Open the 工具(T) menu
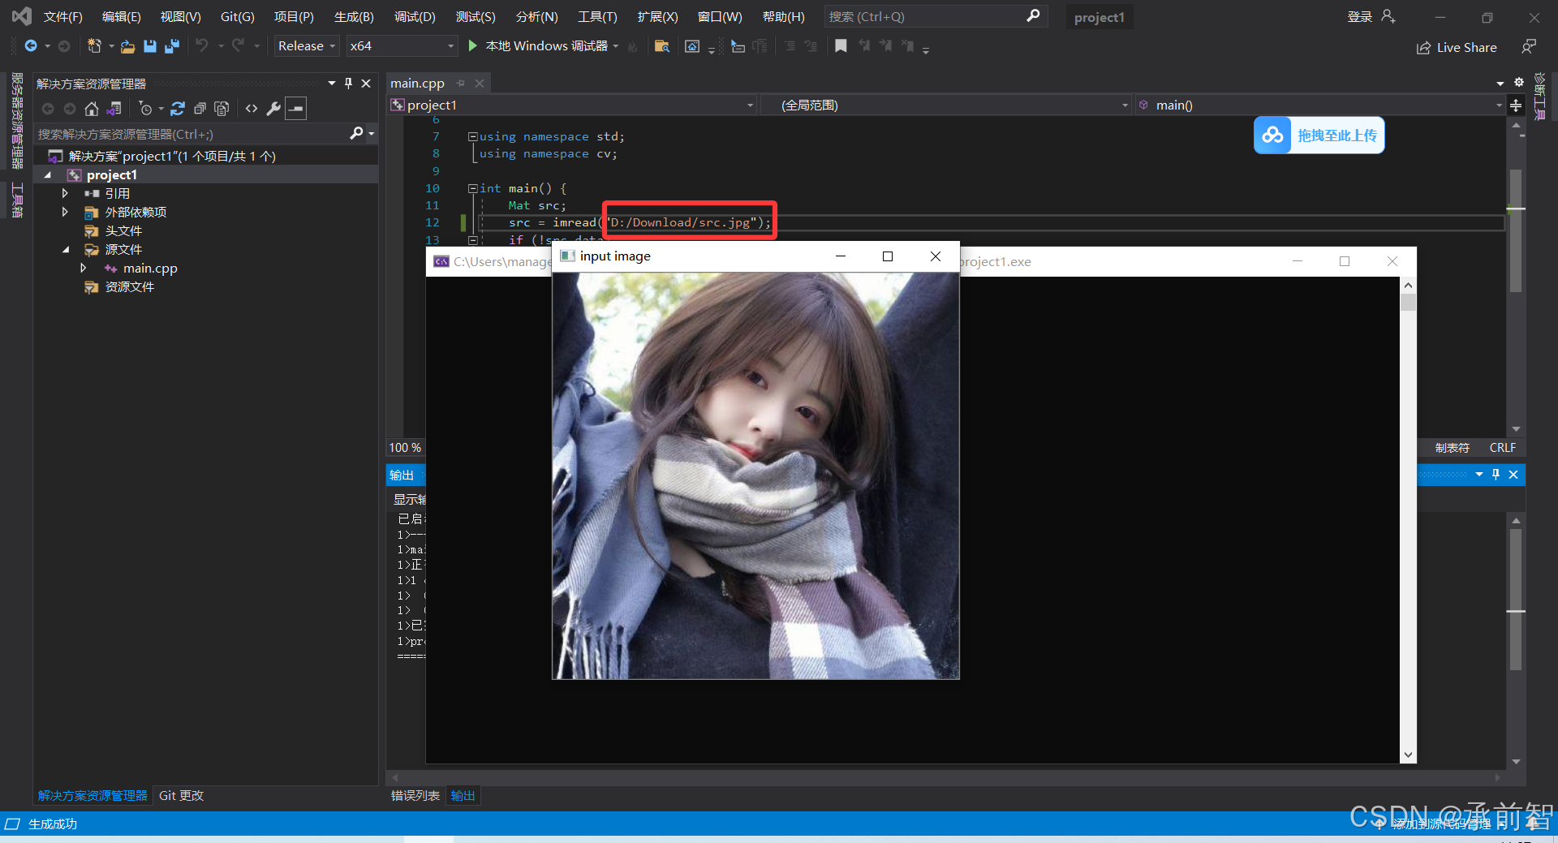1558x843 pixels. tap(597, 16)
